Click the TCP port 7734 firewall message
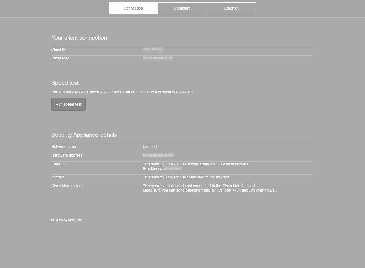The width and height of the screenshot is (365, 268). click(210, 190)
